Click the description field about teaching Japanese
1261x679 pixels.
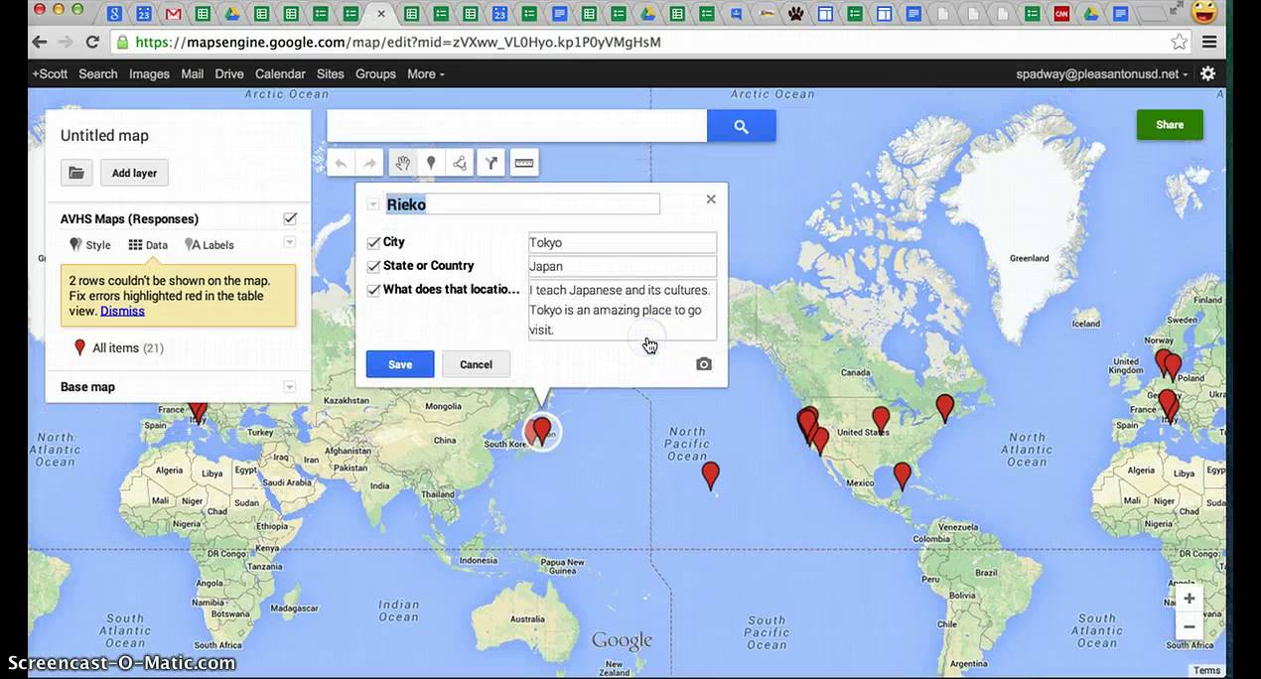(623, 310)
